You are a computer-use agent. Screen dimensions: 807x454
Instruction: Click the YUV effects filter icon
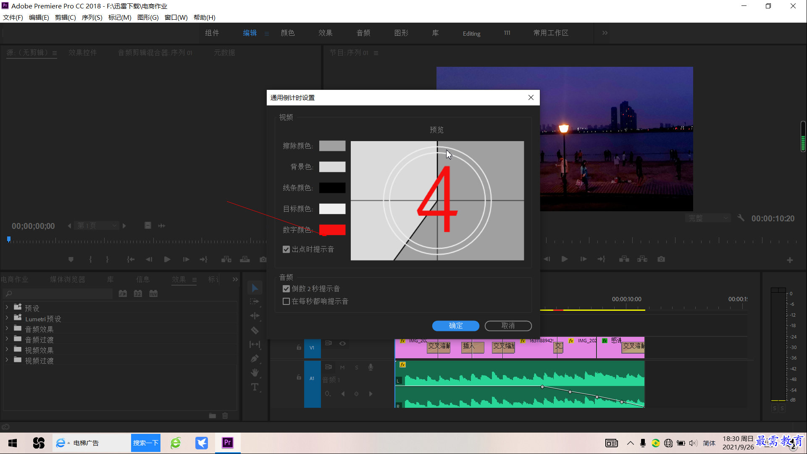153,294
